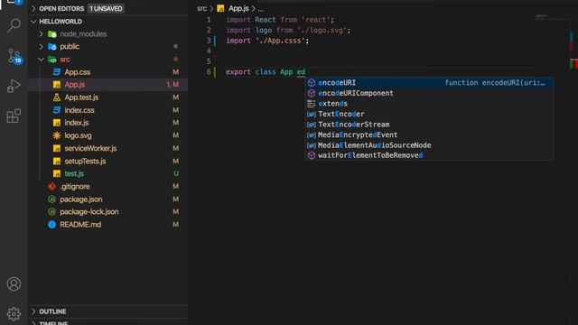Open the Manage gear icon
This screenshot has width=578, height=325.
click(14, 313)
